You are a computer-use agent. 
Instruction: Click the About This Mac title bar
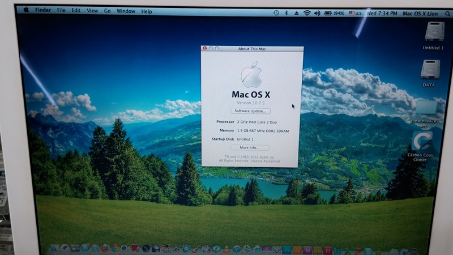(252, 49)
